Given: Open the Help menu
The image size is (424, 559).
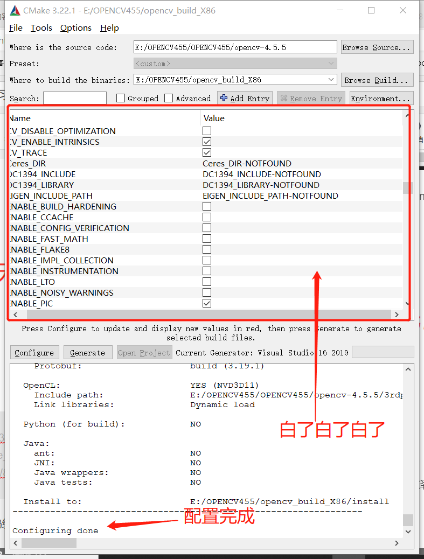Looking at the screenshot, I should (109, 28).
